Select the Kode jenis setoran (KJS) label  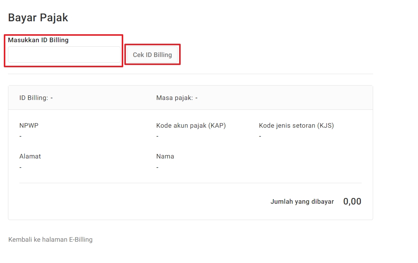296,125
